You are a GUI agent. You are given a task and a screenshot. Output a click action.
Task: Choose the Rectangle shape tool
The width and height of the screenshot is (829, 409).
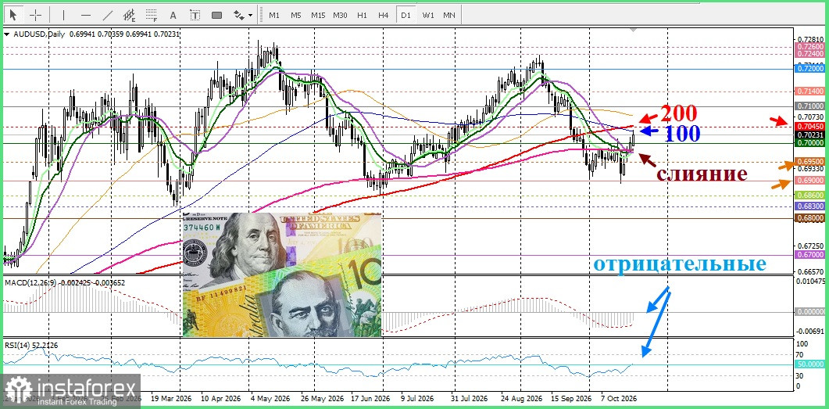click(216, 15)
